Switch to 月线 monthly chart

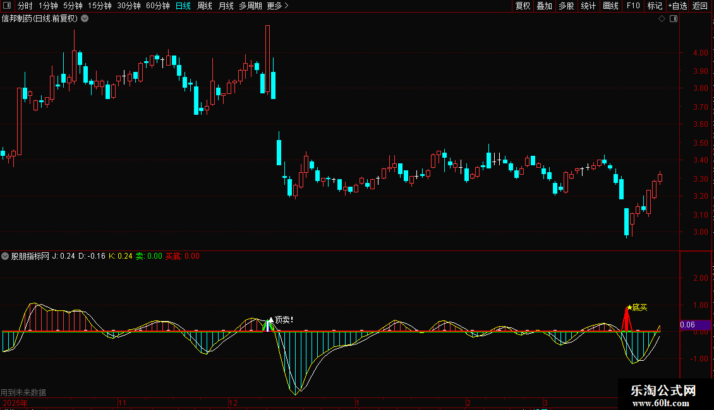226,6
